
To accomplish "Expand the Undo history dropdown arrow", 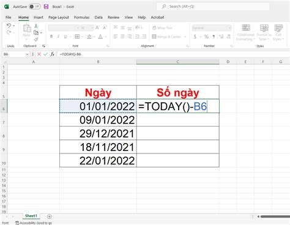I will click(x=14, y=26).
